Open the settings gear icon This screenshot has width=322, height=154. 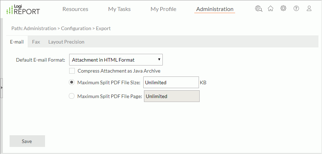coord(283,9)
